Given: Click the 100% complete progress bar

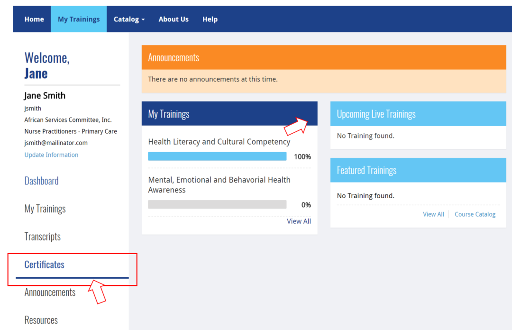Looking at the screenshot, I should pos(217,156).
